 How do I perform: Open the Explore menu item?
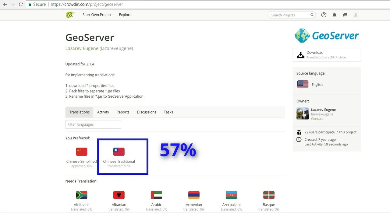[125, 15]
